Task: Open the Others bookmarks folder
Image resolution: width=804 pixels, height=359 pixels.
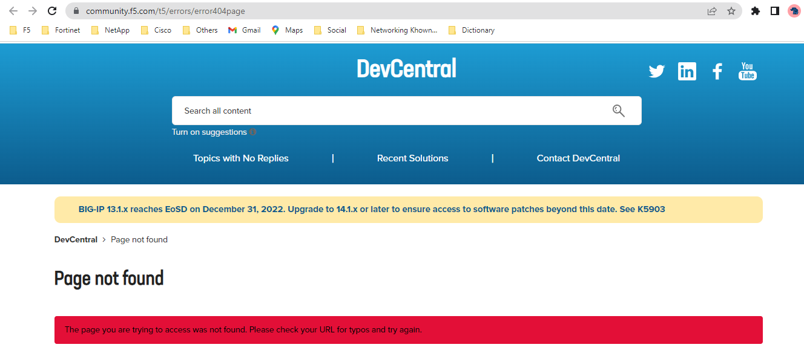Action: tap(200, 30)
